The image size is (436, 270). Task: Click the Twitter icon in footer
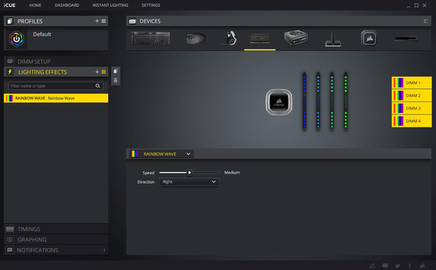point(398,266)
